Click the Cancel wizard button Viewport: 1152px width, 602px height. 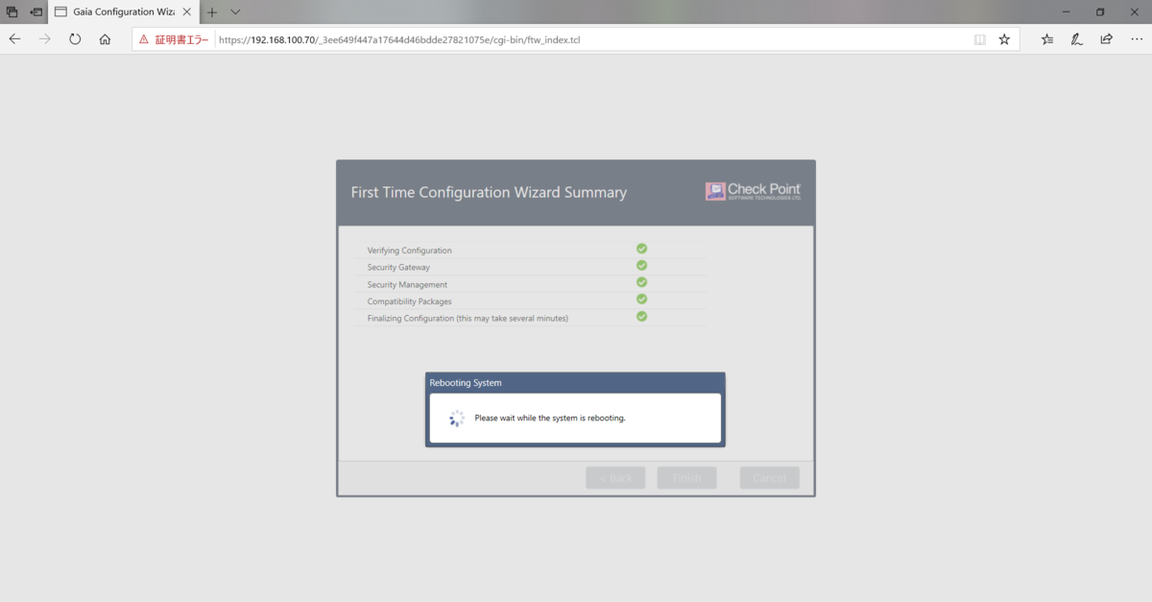pos(769,478)
